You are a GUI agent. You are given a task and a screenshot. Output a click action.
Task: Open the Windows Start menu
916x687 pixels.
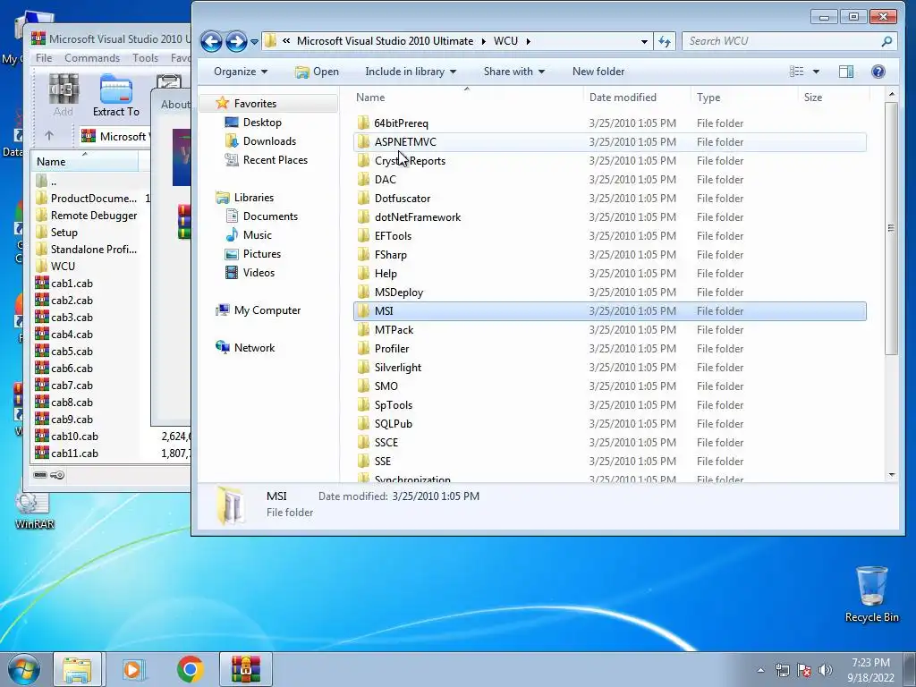[24, 669]
